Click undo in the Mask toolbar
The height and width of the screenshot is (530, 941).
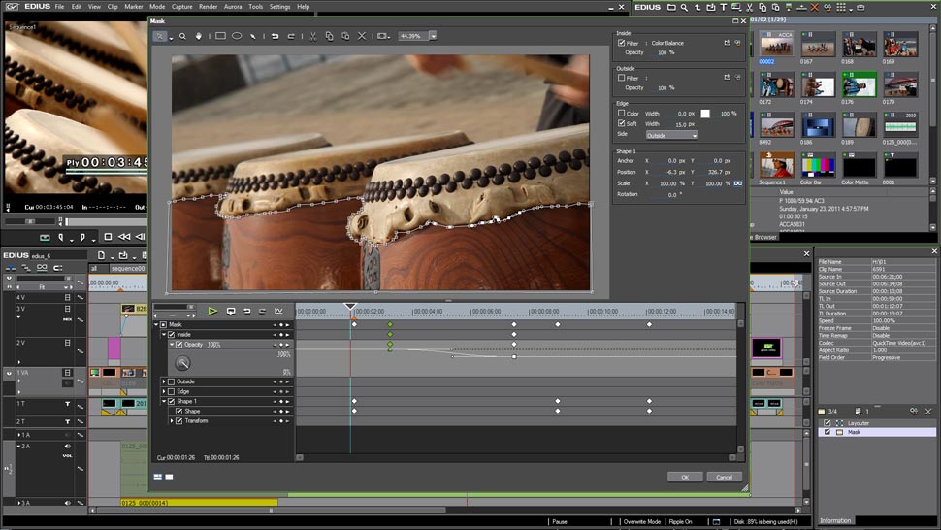275,36
